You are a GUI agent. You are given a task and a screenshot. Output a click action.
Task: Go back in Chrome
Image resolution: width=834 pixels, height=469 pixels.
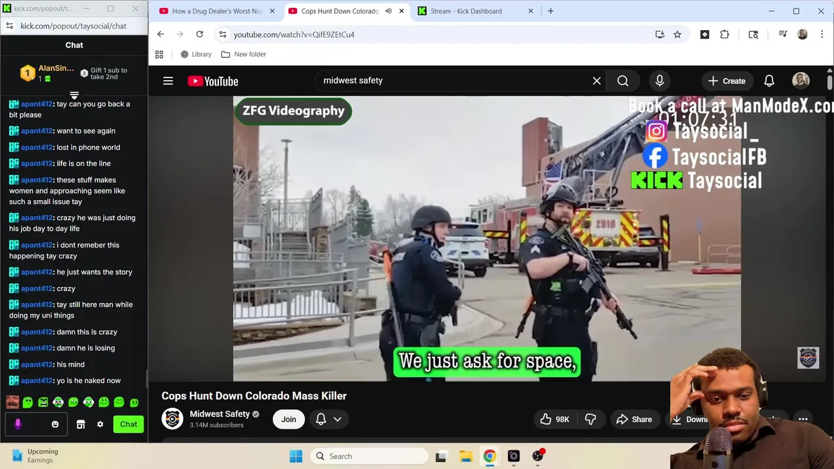pos(160,35)
